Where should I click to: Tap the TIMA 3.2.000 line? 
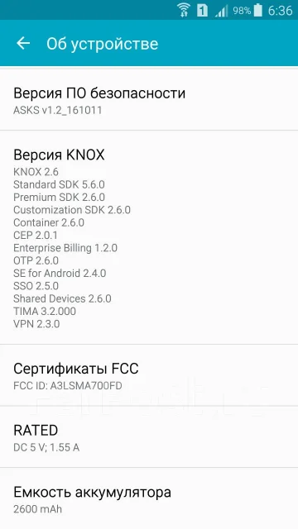click(45, 311)
